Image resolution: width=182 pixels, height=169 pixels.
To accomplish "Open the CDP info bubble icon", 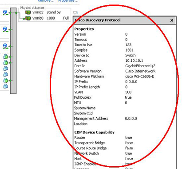I will tap(75, 13).
